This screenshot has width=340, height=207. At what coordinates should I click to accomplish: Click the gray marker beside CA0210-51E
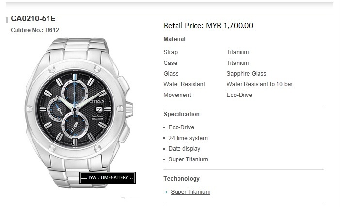(x=7, y=20)
